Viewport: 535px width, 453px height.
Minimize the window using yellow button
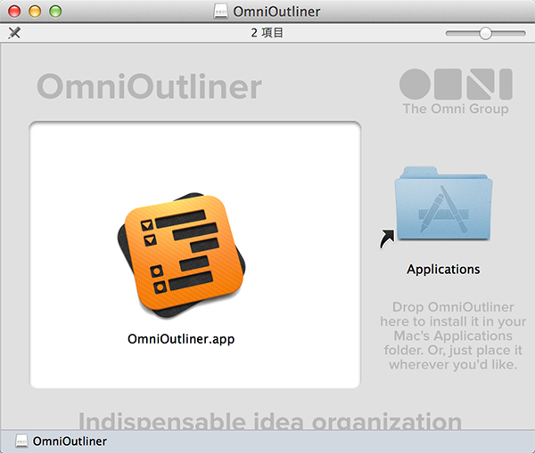35,12
